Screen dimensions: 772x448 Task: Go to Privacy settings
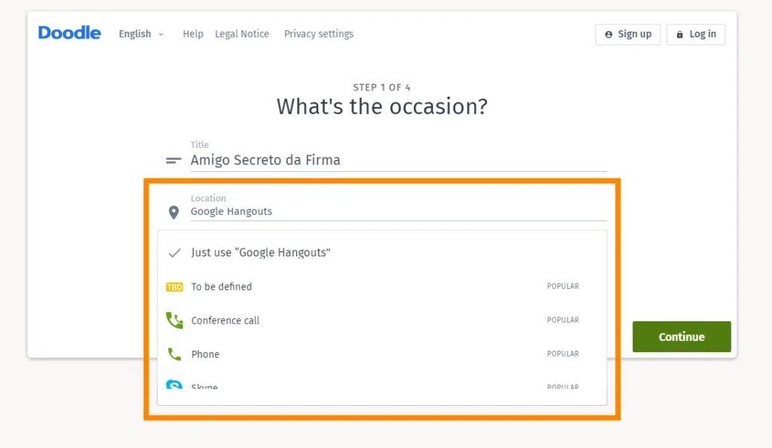318,34
